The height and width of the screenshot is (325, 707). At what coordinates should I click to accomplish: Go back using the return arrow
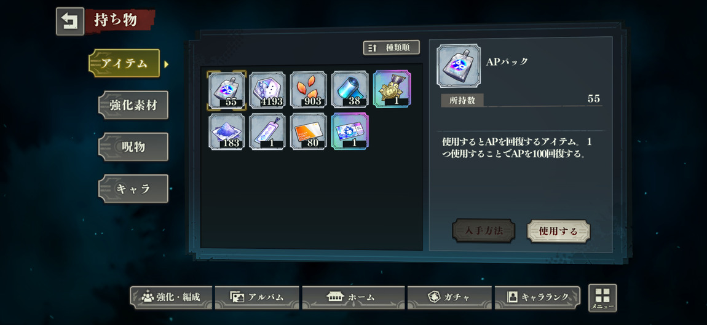pos(70,21)
